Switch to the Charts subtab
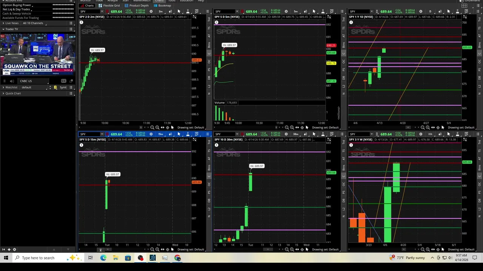Image resolution: width=483 pixels, height=271 pixels. coord(87,6)
